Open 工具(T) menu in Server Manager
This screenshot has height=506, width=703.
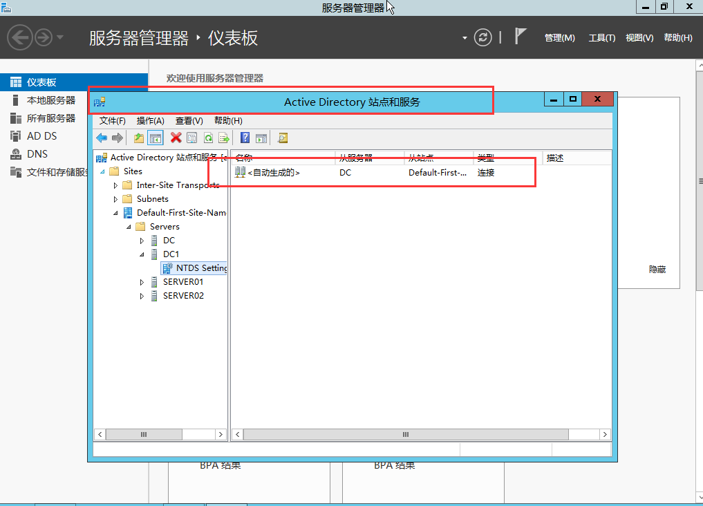point(601,38)
